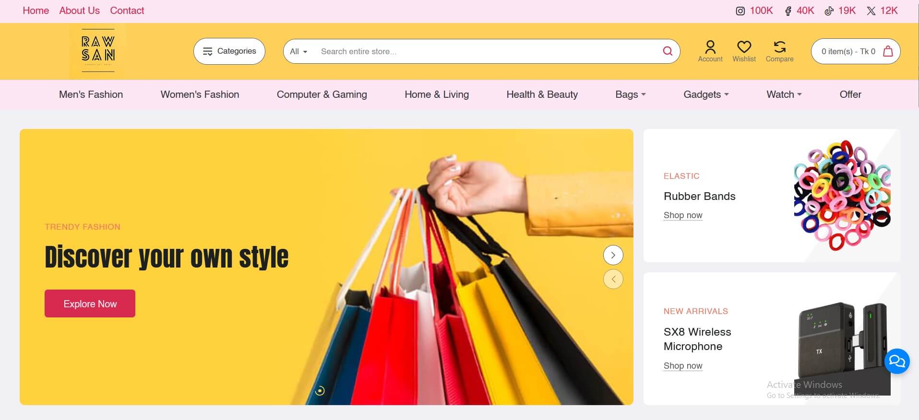919x420 pixels.
Task: View Wishlist via the heart icon
Action: pyautogui.click(x=744, y=47)
